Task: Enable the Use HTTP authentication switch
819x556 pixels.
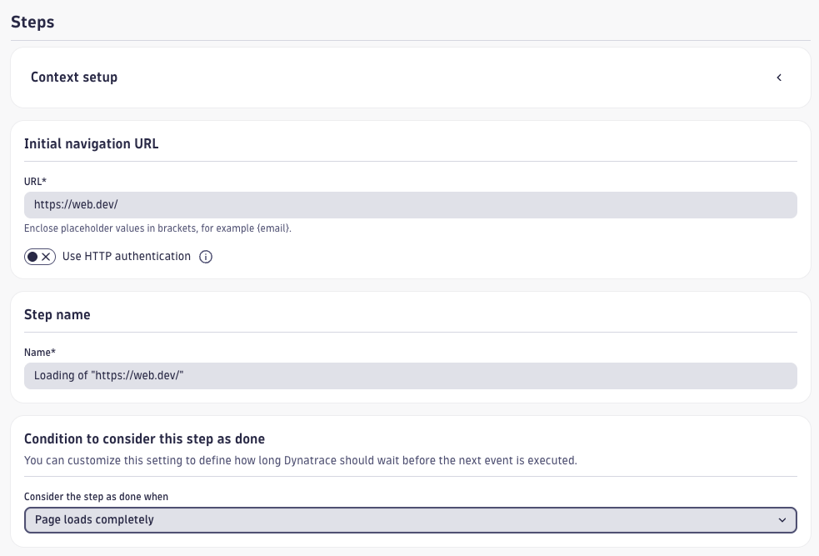Action: pyautogui.click(x=40, y=257)
